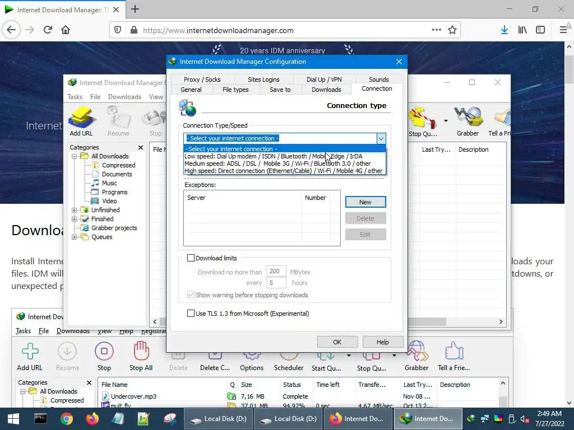Open the File menu in IDM window
This screenshot has height=430, width=574.
click(x=95, y=96)
